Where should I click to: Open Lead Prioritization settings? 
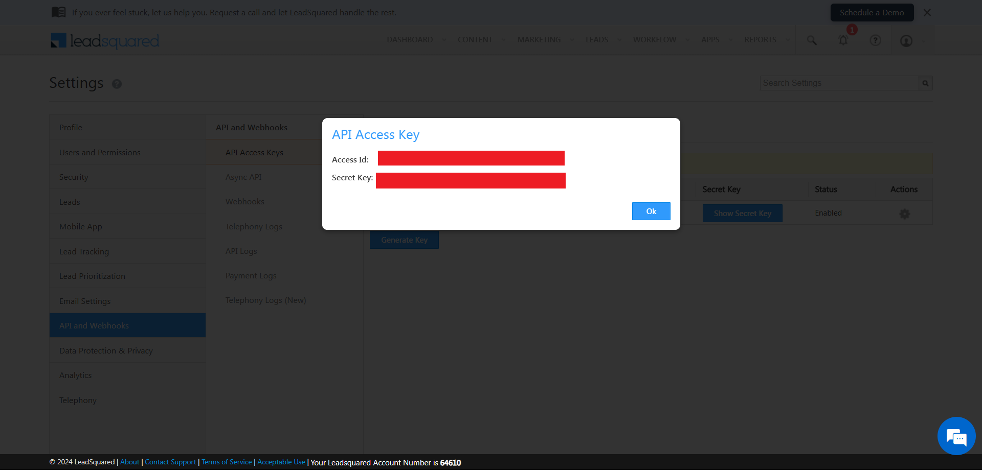127,276
